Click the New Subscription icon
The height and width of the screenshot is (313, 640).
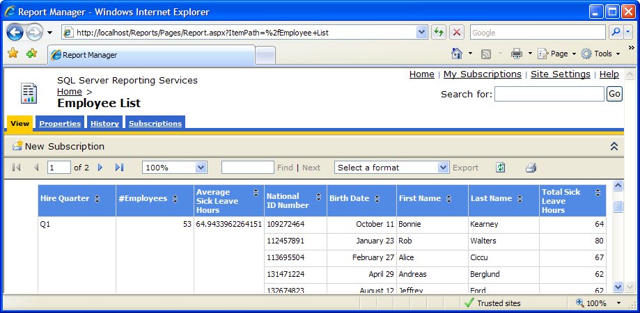click(17, 147)
